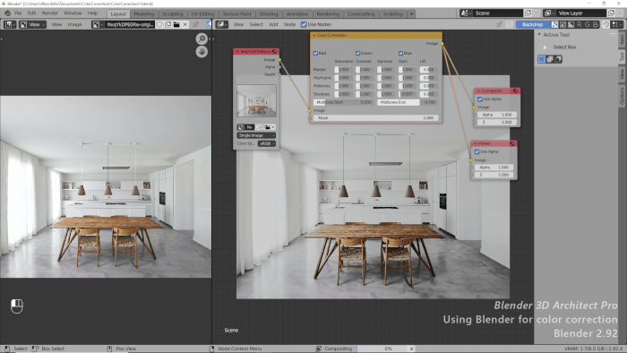Click the zoom magnifier gizmo in image editor
The image size is (627, 353).
(x=202, y=39)
